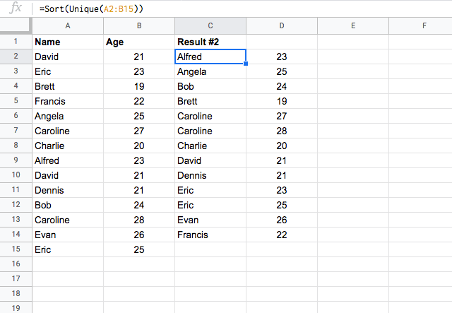This screenshot has width=452, height=313.
Task: Select row 1 header
Action: pyautogui.click(x=16, y=42)
